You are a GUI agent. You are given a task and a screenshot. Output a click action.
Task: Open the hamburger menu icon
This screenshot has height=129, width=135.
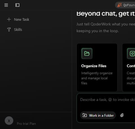6,5
